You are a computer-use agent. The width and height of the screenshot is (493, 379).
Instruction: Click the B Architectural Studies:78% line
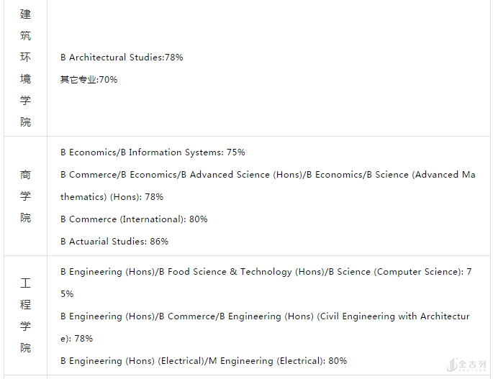(122, 58)
